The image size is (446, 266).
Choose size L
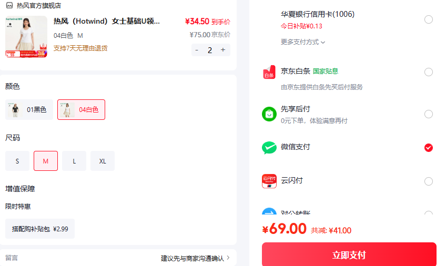74,161
